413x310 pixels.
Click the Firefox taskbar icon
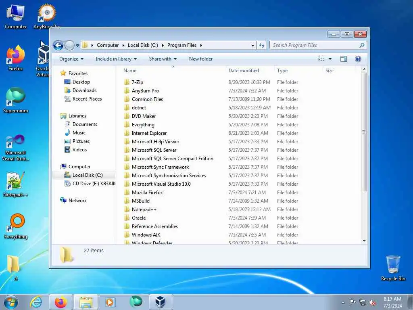tap(61, 302)
